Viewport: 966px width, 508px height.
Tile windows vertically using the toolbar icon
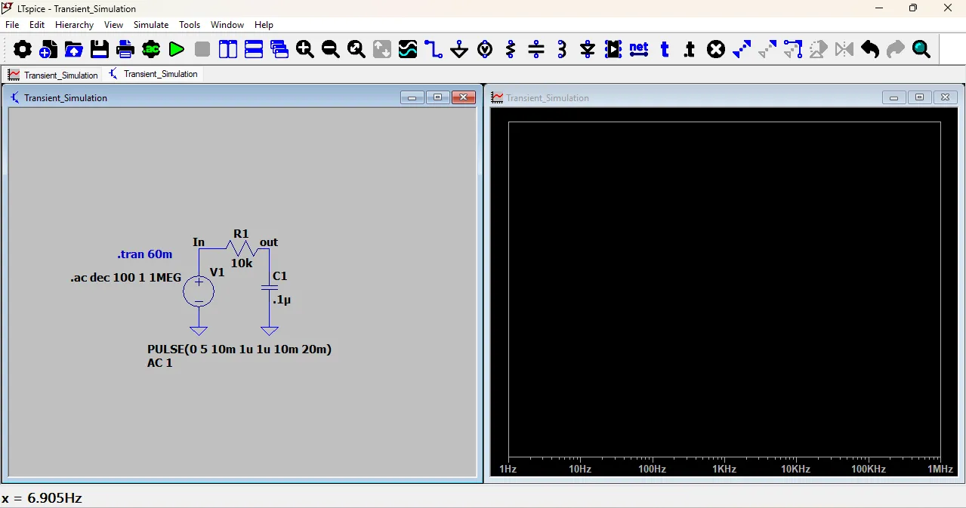point(228,50)
